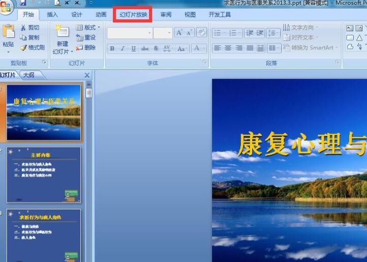
Task: Click the slide pane scrollbar thumb
Action: pyautogui.click(x=89, y=93)
